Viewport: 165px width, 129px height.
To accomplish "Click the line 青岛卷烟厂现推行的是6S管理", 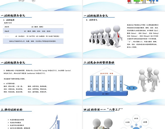I will [x=14, y=79].
